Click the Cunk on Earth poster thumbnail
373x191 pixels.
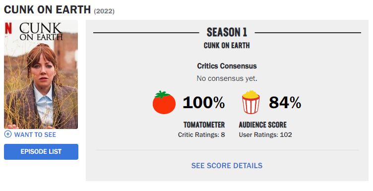(41, 75)
